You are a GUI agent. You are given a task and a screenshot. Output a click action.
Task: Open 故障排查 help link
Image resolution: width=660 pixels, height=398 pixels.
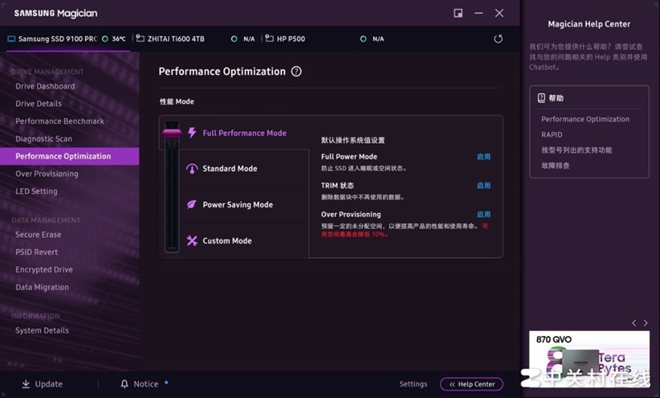tap(555, 165)
